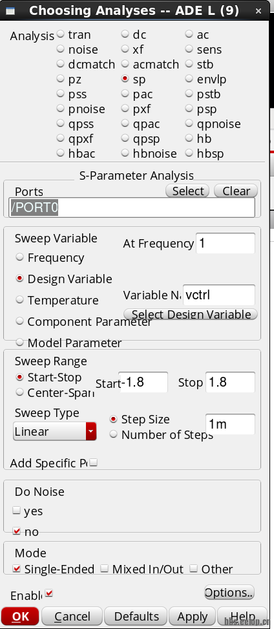This screenshot has width=274, height=629.
Task: Open the Linear sweep type dropdown
Action: pyautogui.click(x=55, y=432)
